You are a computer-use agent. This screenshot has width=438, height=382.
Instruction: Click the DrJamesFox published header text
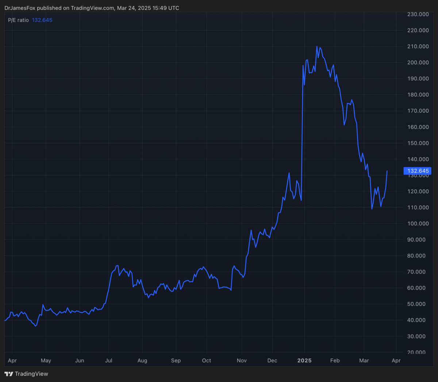click(92, 8)
